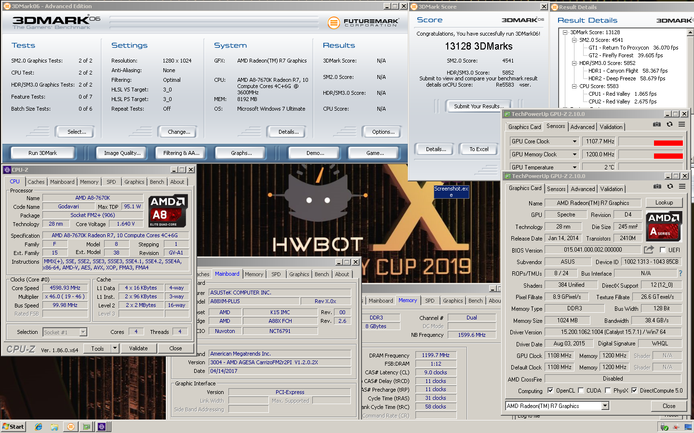
Task: Click the Result Details window title bar icon
Action: pos(554,7)
